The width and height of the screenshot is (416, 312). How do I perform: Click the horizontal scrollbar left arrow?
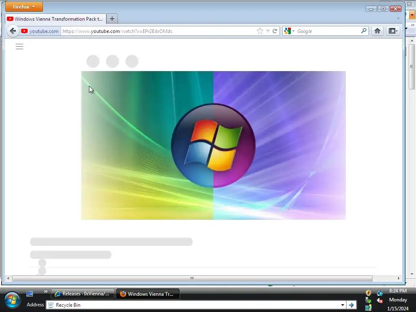[x=8, y=278]
